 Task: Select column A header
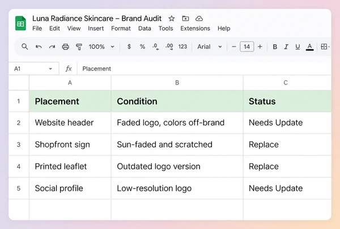click(70, 83)
